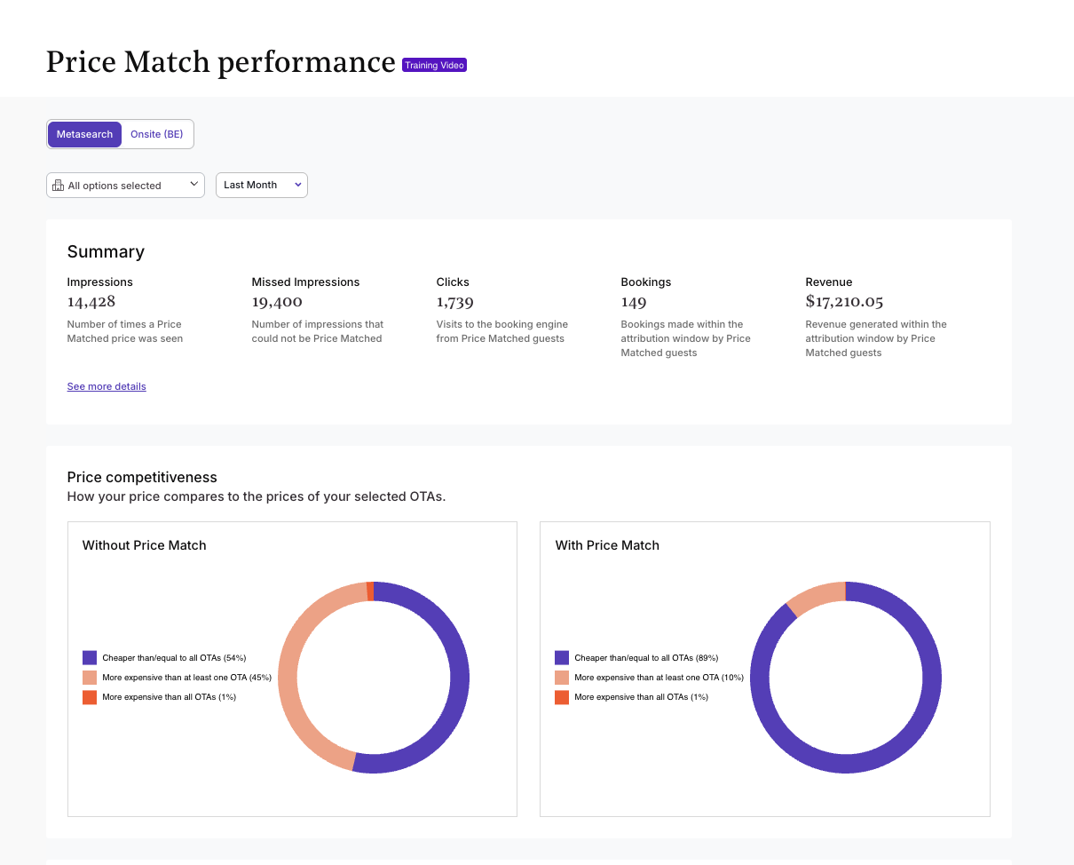The width and height of the screenshot is (1074, 865).
Task: Click orange legend swatch in With Price Match
Action: click(x=562, y=697)
